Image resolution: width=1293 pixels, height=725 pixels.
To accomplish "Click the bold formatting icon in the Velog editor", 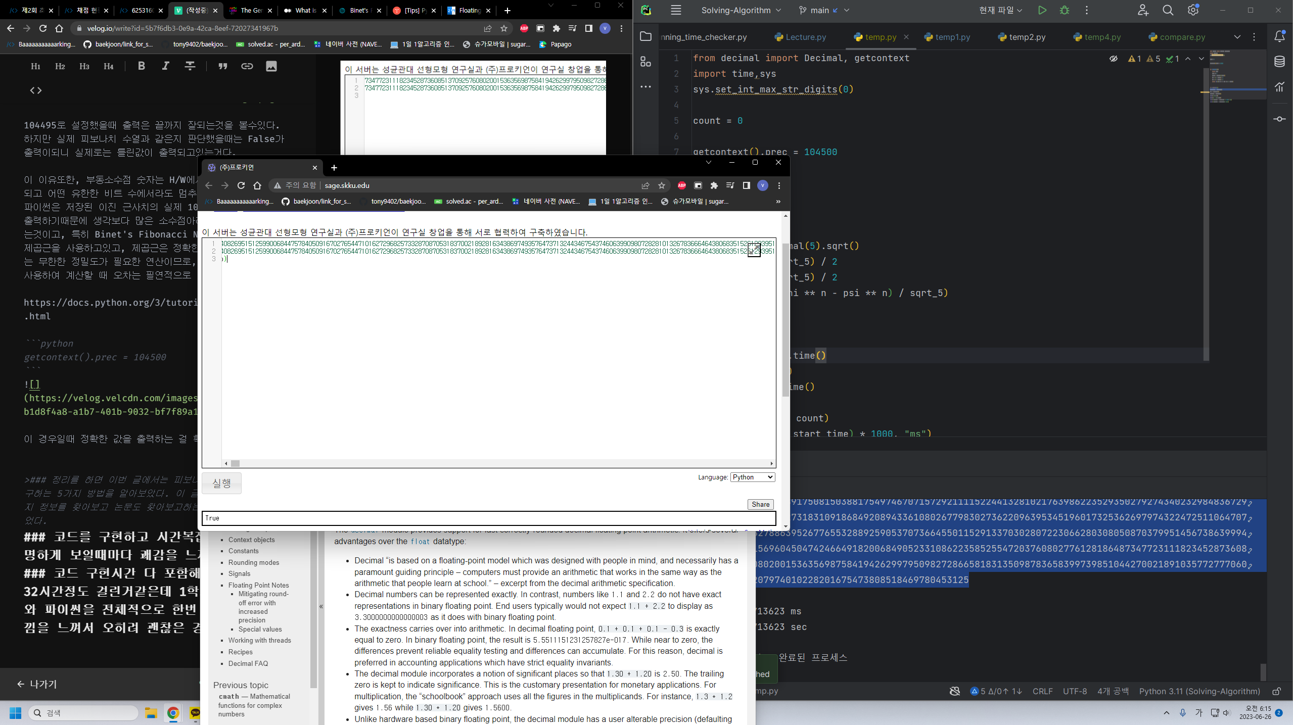I will pyautogui.click(x=142, y=66).
